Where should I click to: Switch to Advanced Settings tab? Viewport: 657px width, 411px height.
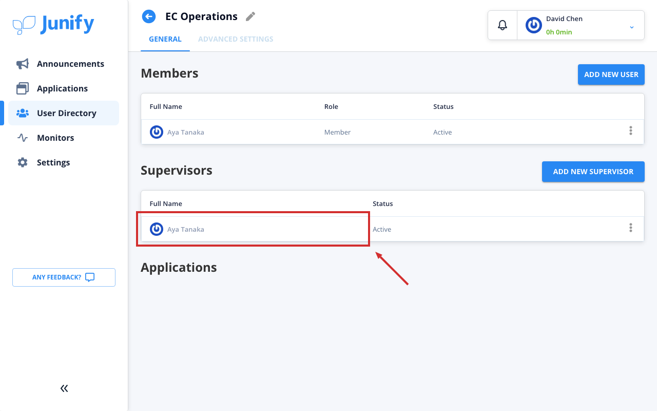click(x=236, y=39)
